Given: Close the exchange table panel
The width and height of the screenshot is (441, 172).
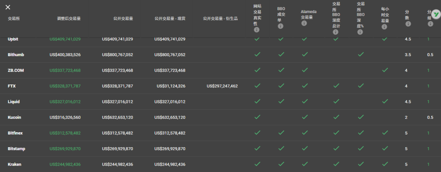Looking at the screenshot, I should (8, 7).
